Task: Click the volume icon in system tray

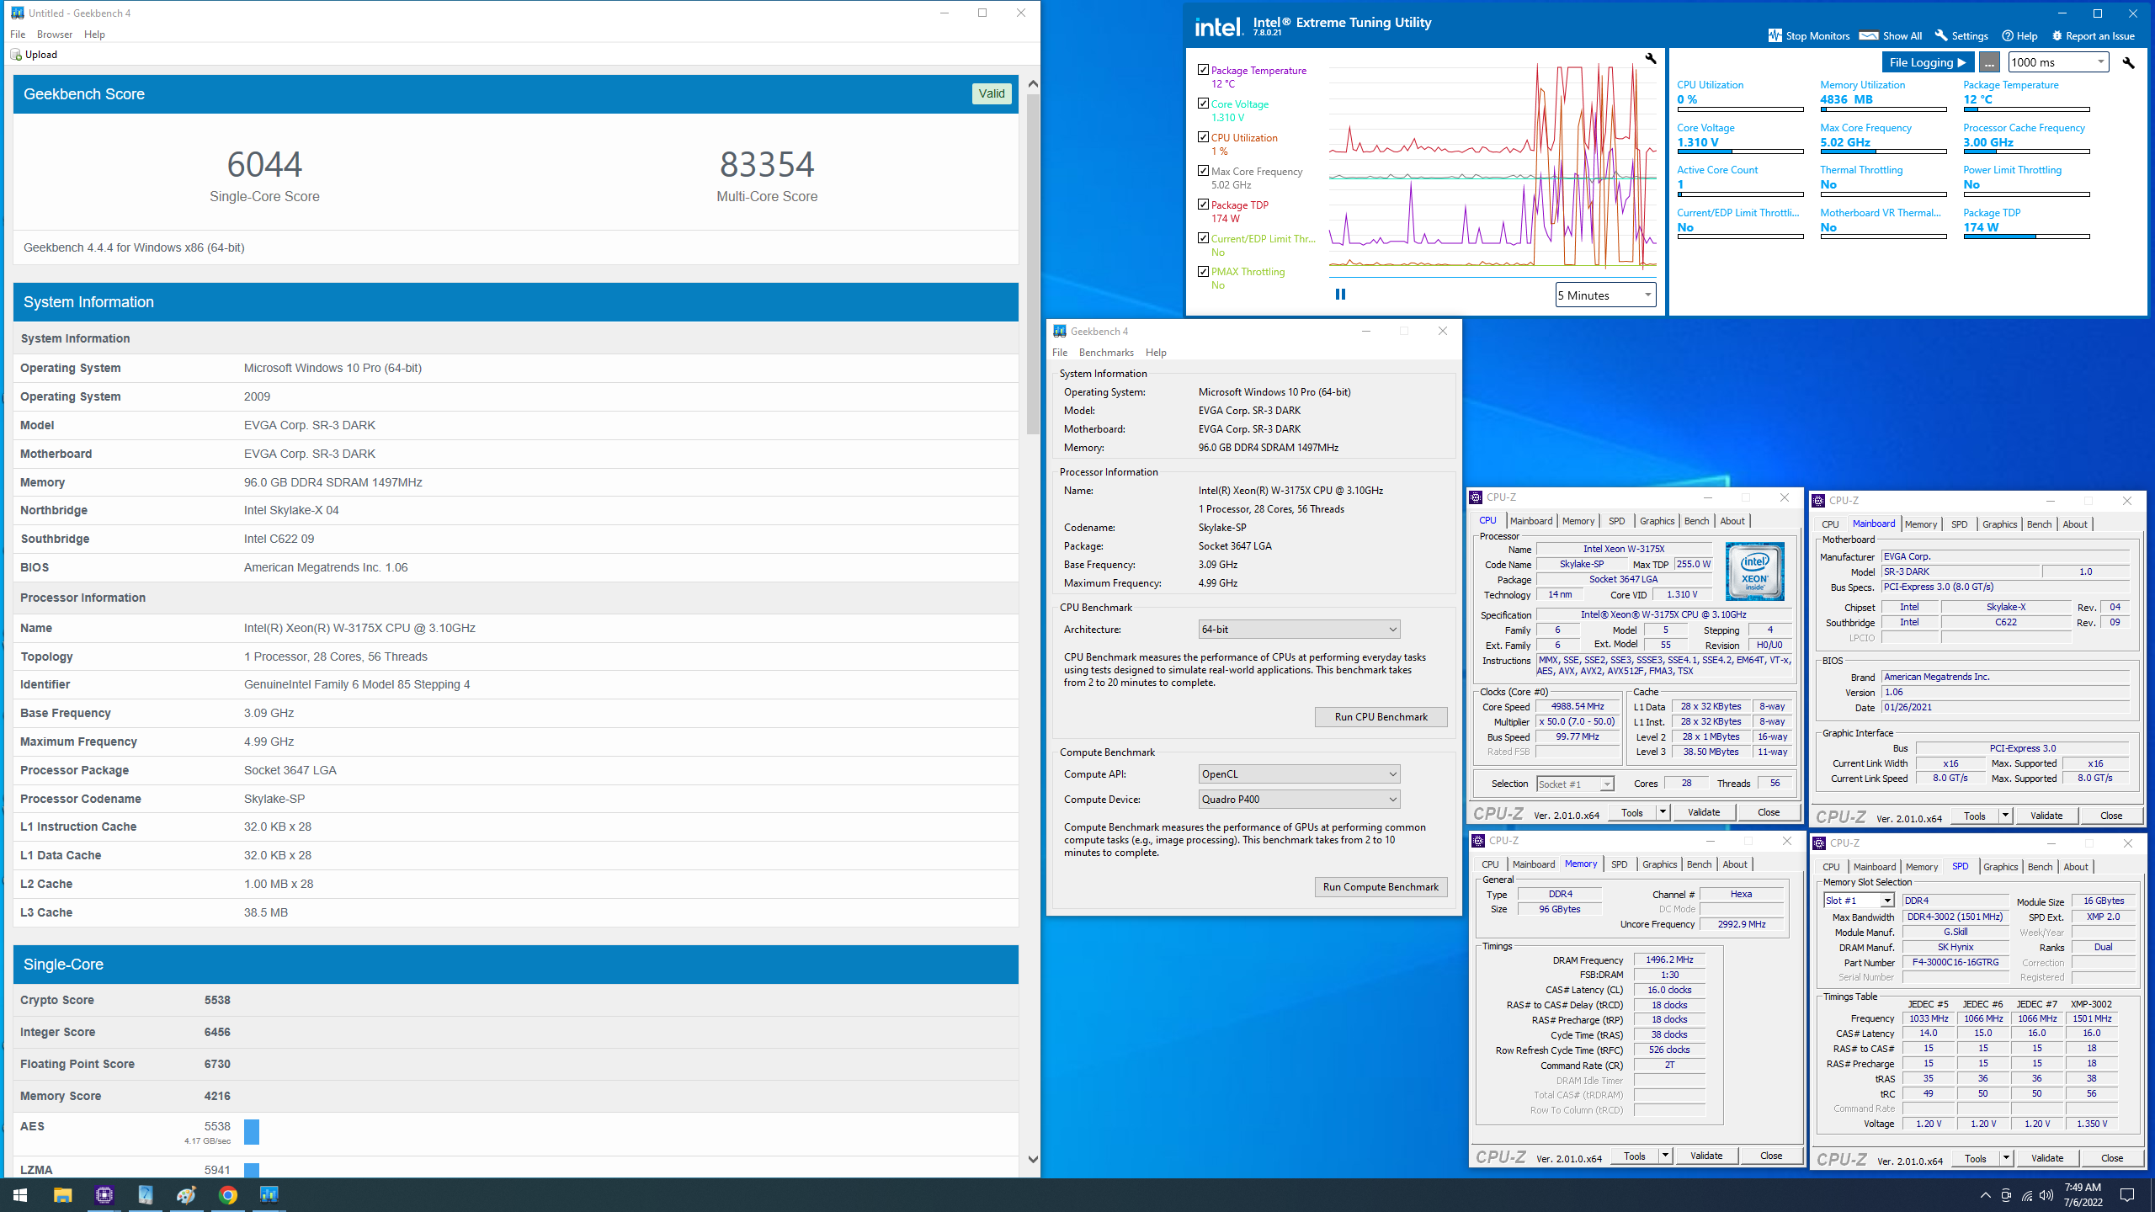Action: click(x=2046, y=1195)
